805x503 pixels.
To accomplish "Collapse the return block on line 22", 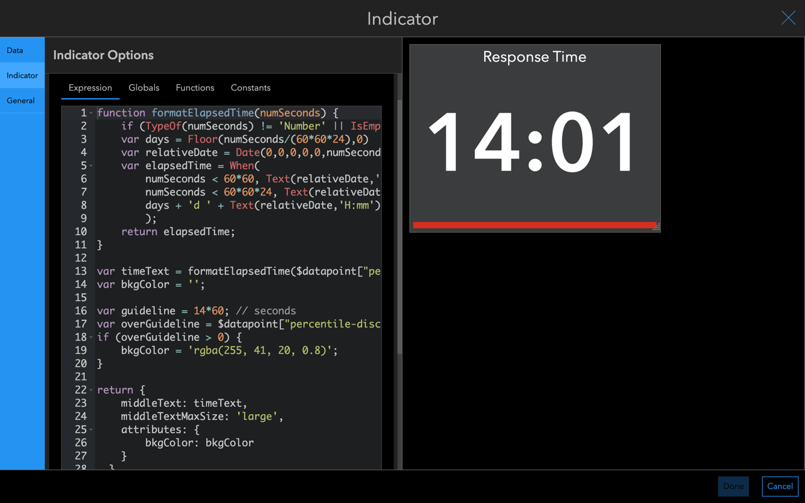I will [x=90, y=390].
